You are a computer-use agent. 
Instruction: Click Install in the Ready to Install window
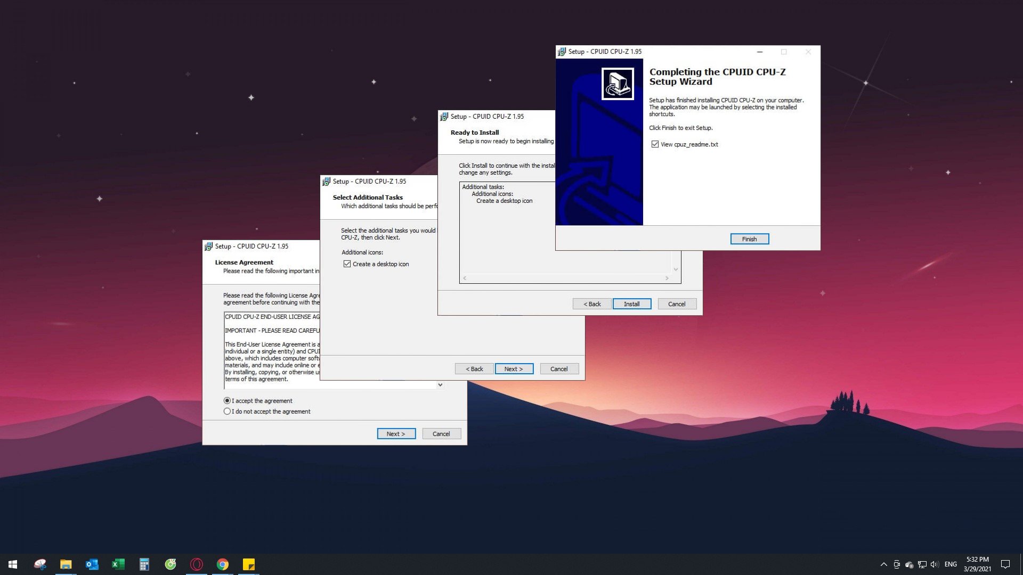point(631,304)
